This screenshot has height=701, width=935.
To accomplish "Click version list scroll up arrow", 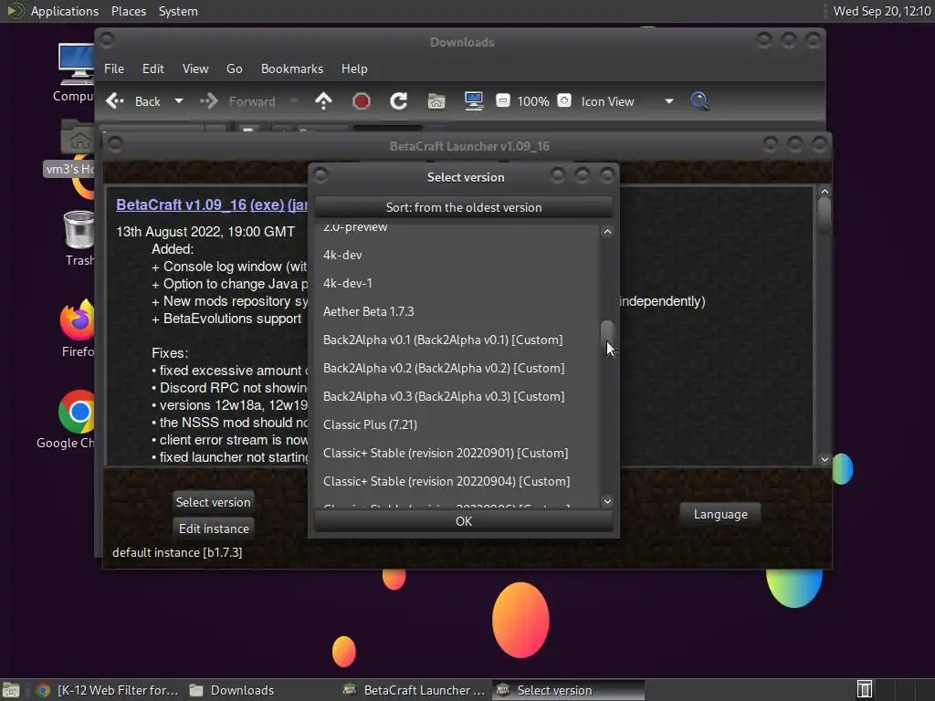I will point(607,232).
